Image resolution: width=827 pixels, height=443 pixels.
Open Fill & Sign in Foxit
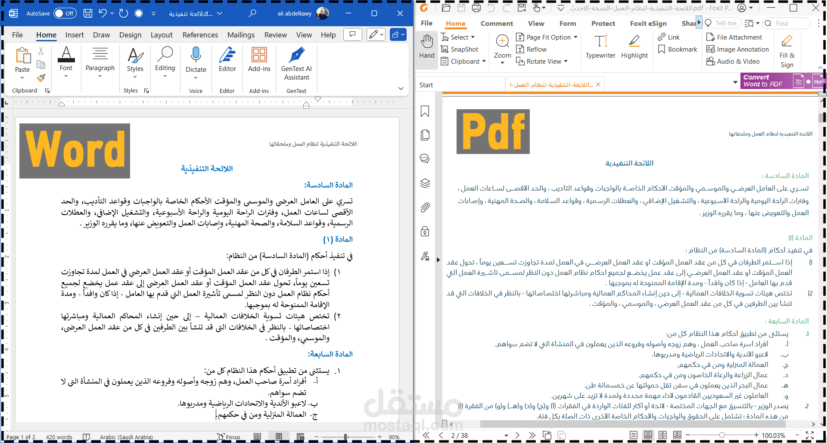(x=787, y=52)
